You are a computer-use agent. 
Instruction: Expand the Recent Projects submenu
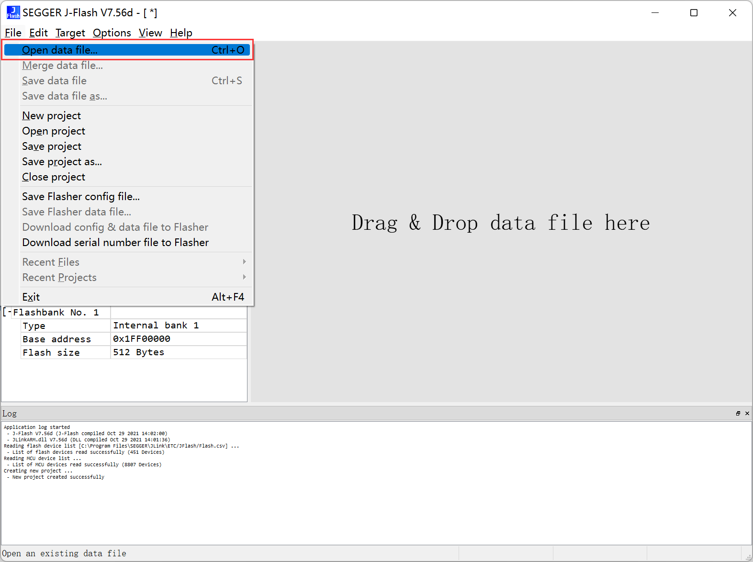(244, 277)
